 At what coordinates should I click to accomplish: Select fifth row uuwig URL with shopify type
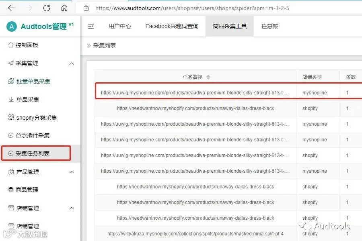(x=195, y=155)
